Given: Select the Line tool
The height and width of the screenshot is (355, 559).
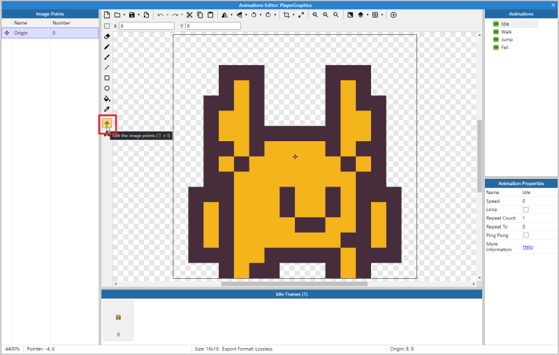Looking at the screenshot, I should point(107,67).
